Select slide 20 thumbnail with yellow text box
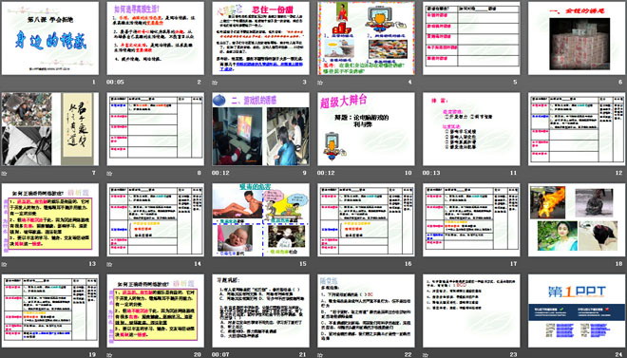 coord(155,311)
